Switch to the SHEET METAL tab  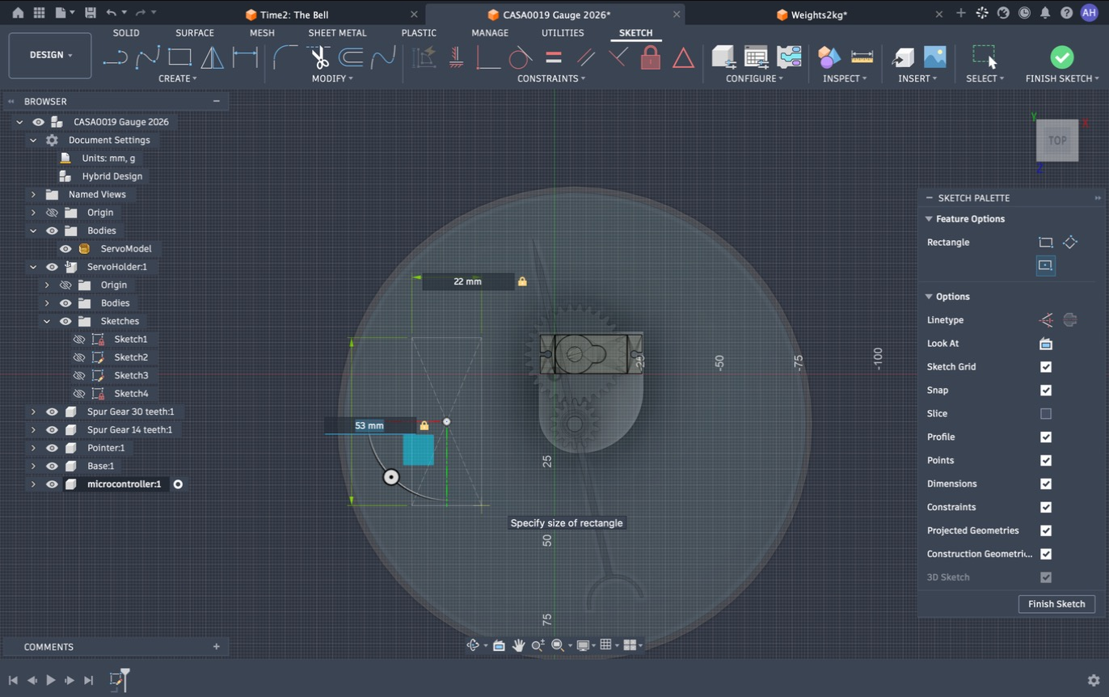click(337, 33)
